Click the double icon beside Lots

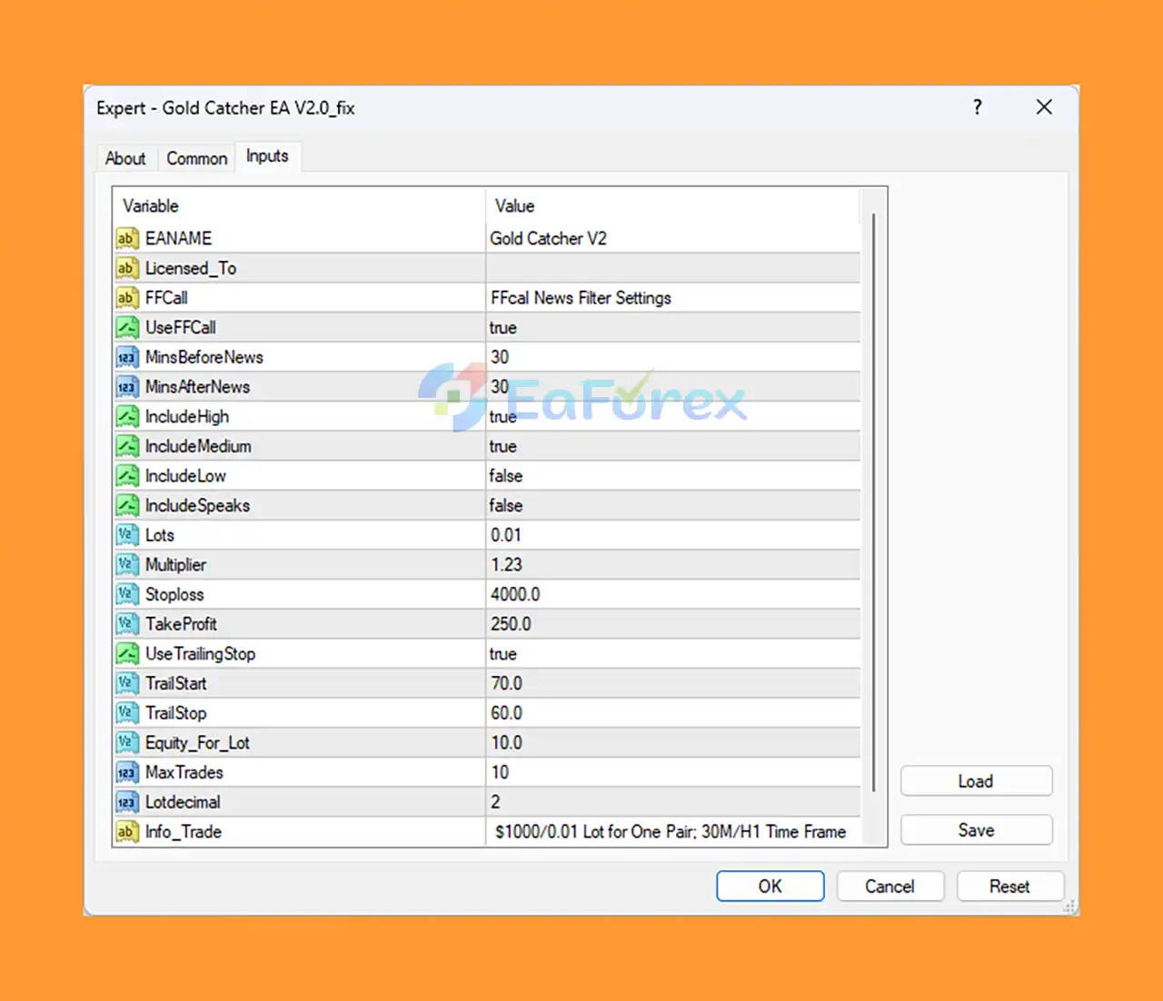coord(126,536)
